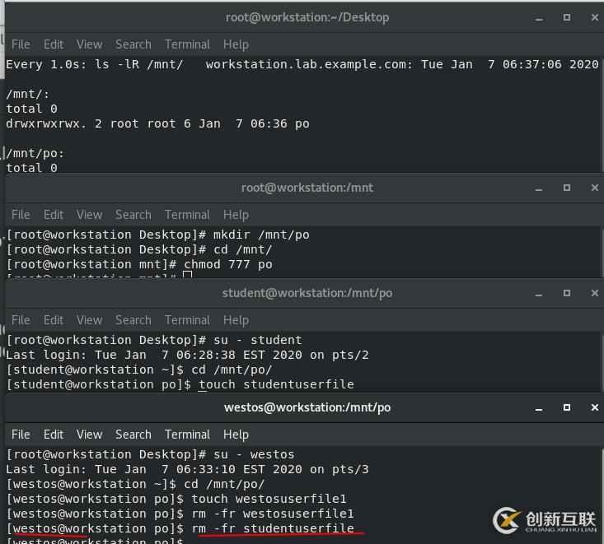Maximize the westos@workstation:/mnt/po terminal window
The width and height of the screenshot is (604, 544).
(x=567, y=407)
